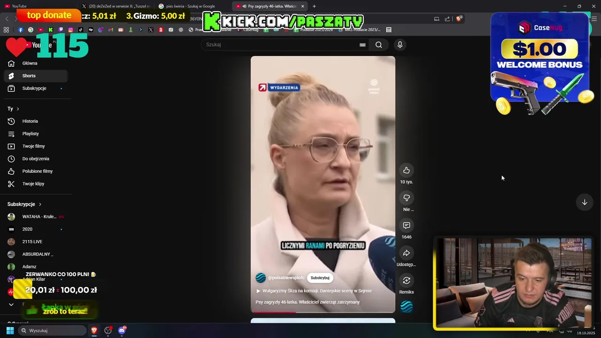Viewport: 601px width, 338px height.
Task: Open the Short's sound source thumbnail
Action: (407, 307)
